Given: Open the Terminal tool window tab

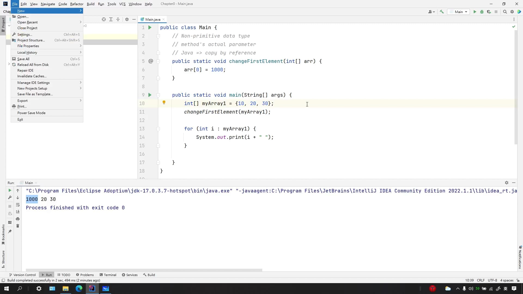Looking at the screenshot, I should coord(108,275).
